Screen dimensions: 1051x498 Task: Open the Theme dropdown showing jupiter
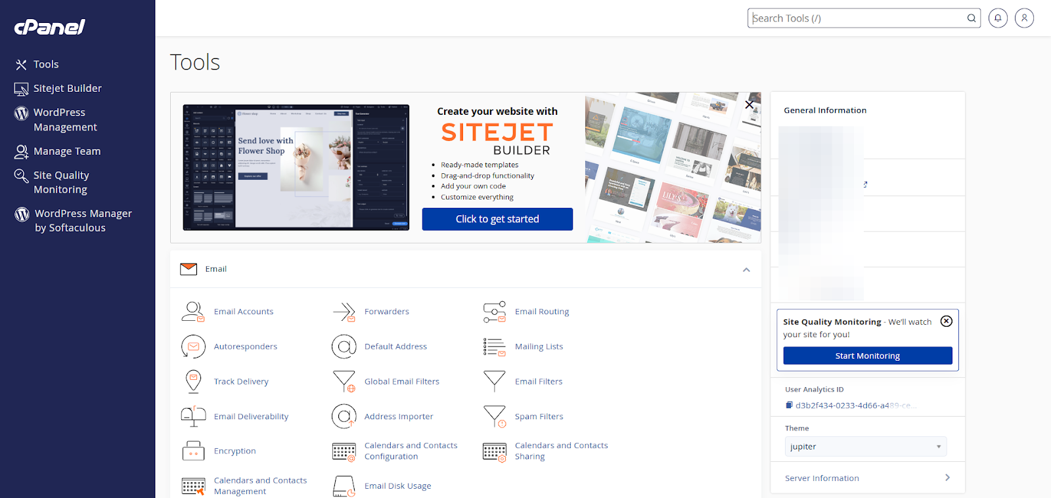coord(866,446)
